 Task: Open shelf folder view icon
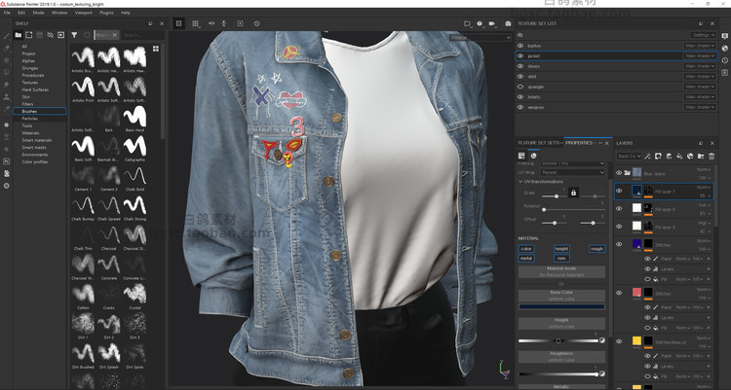[x=19, y=35]
